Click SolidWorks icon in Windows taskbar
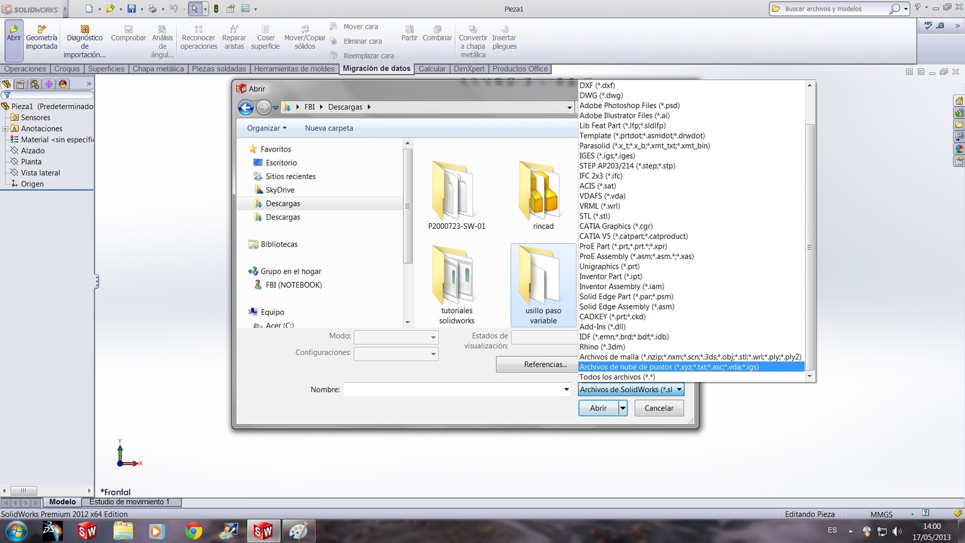The width and height of the screenshot is (965, 543). (x=263, y=531)
